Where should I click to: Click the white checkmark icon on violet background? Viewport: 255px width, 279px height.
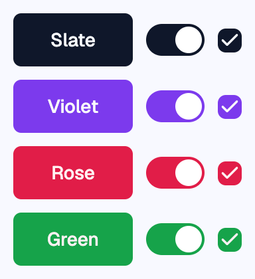coord(230,106)
